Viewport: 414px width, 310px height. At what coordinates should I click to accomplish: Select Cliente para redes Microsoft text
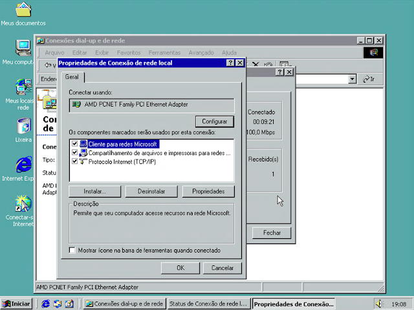click(x=122, y=144)
